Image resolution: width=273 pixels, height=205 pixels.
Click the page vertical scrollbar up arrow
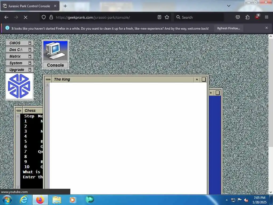click(x=271, y=36)
